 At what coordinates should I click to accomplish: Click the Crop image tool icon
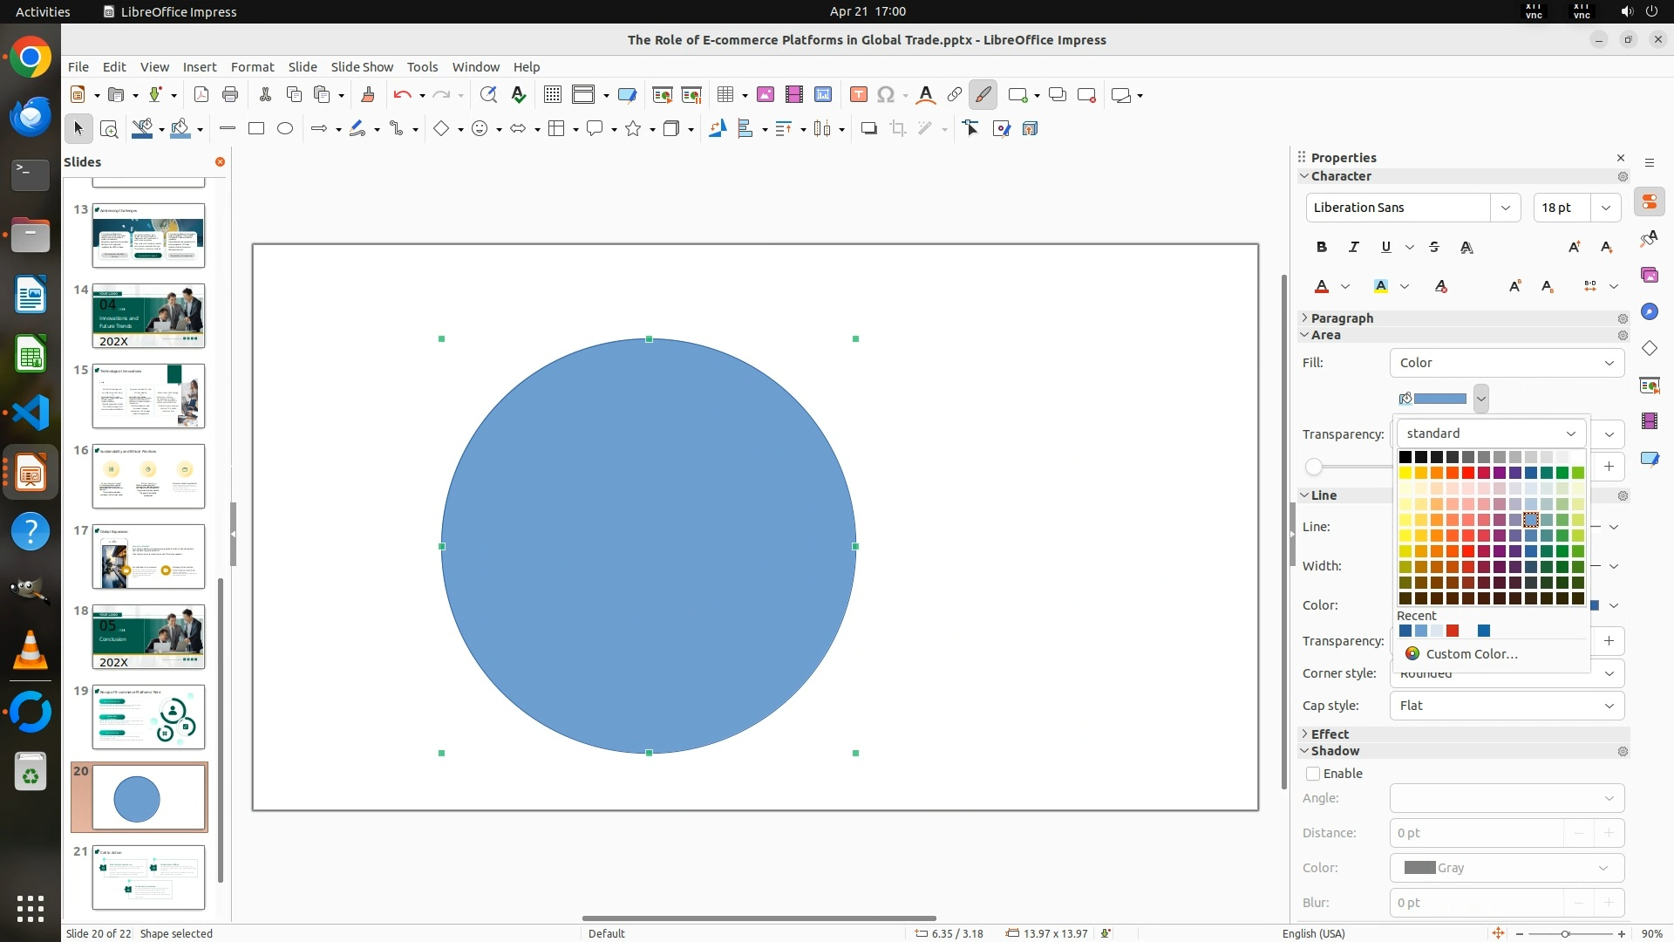click(898, 129)
